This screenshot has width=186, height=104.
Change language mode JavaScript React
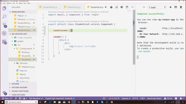point(154,98)
